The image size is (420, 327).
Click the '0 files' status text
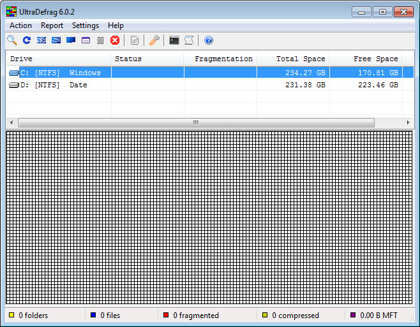click(x=110, y=316)
